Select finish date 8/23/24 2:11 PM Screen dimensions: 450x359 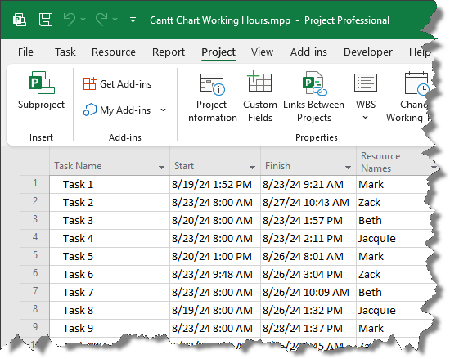[x=308, y=239]
